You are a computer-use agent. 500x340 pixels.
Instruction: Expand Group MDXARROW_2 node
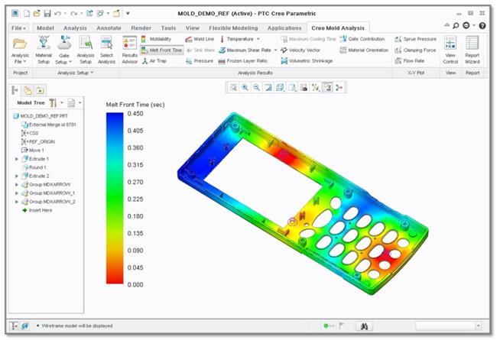(17, 202)
